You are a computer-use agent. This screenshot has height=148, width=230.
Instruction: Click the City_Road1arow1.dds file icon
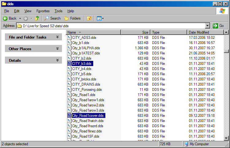click(69, 100)
